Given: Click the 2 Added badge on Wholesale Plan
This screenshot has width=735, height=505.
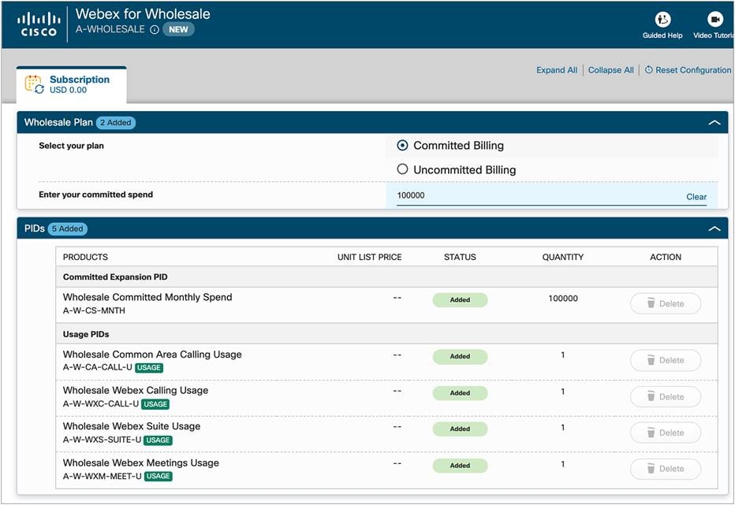Looking at the screenshot, I should coord(116,123).
